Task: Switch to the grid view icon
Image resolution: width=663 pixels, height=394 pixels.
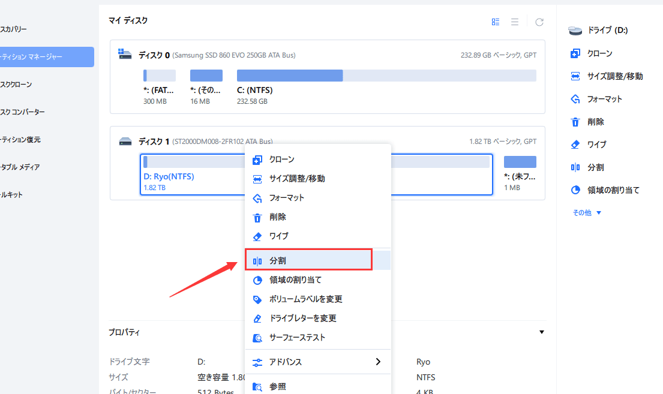Action: point(496,22)
